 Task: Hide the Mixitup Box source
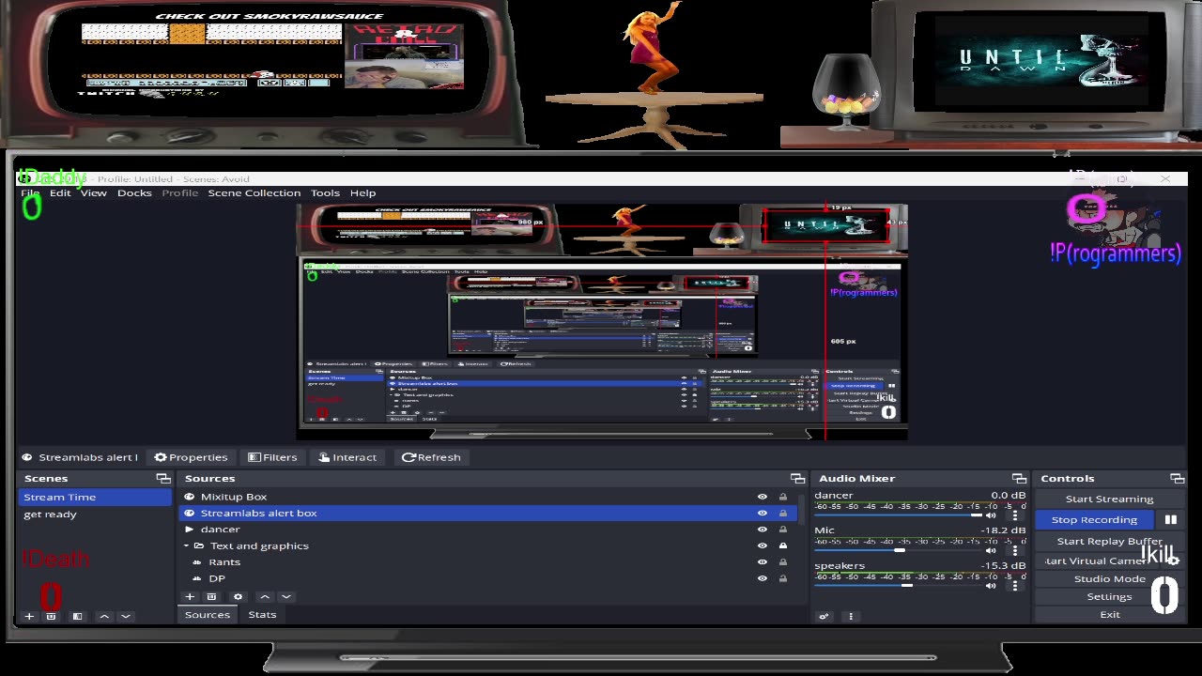(x=762, y=497)
